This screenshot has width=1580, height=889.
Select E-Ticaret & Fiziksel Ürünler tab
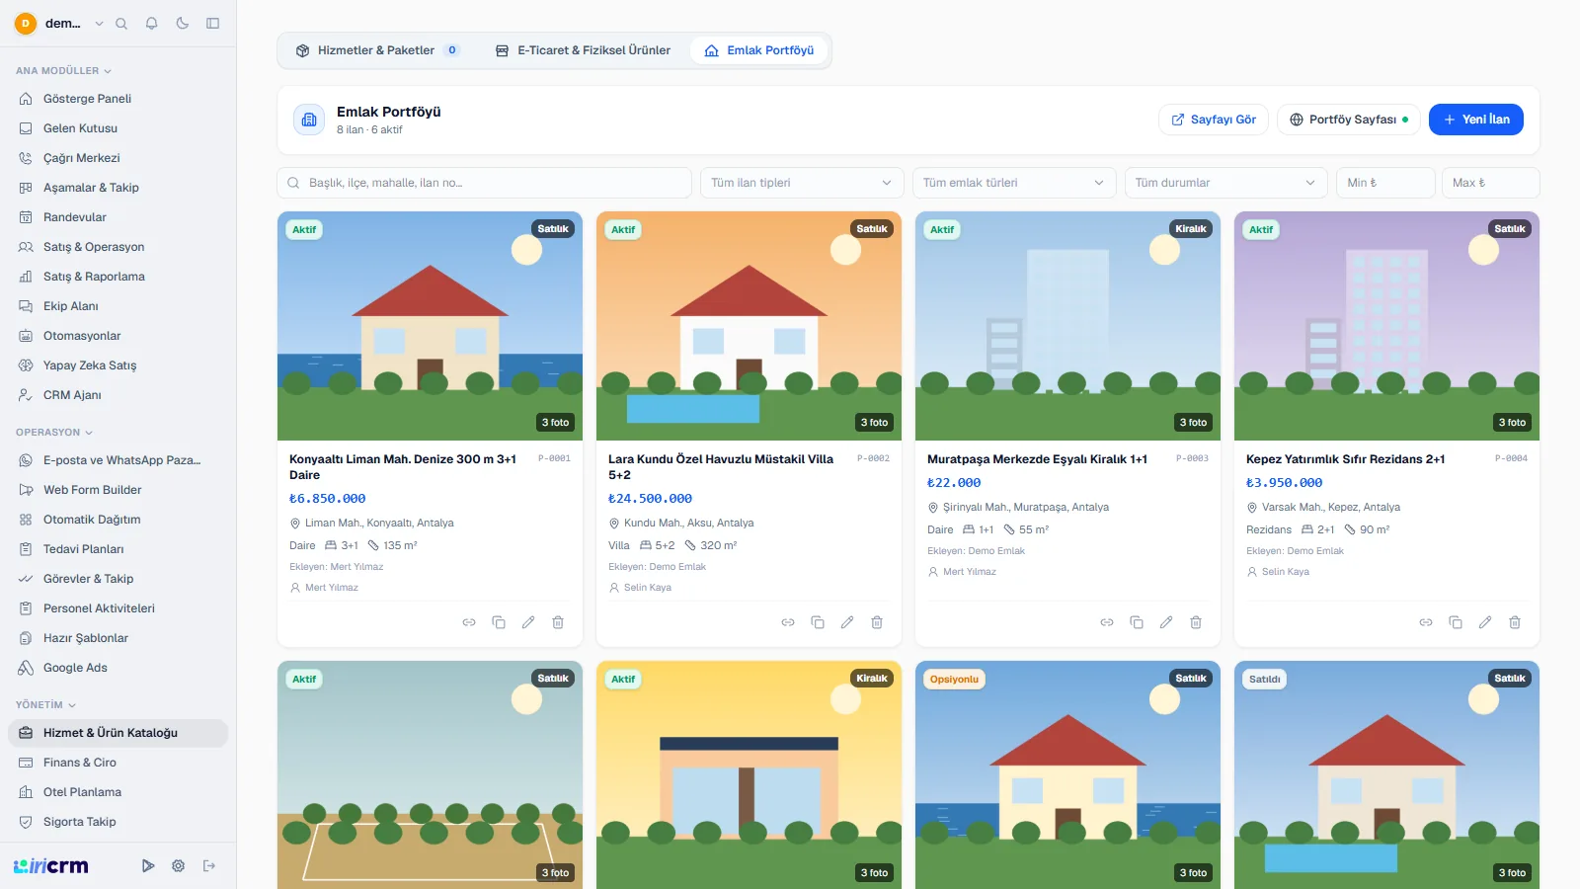[583, 50]
